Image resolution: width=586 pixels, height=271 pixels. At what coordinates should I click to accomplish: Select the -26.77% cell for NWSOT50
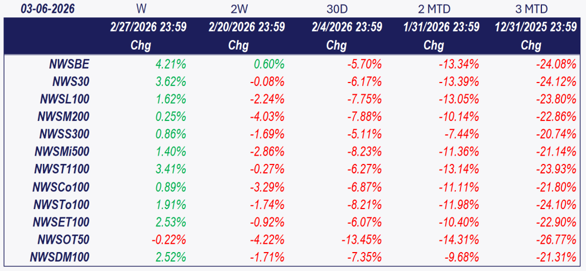(556, 239)
